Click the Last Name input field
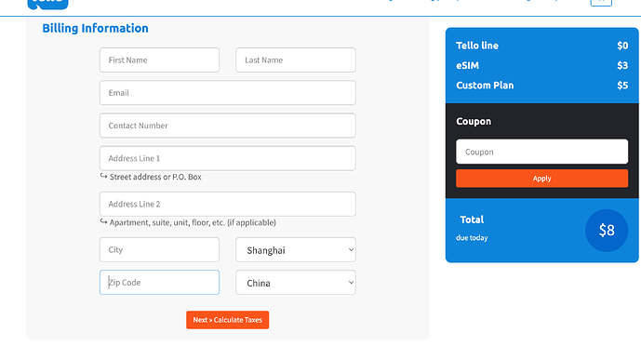Viewport: 641px width, 346px height. tap(296, 60)
